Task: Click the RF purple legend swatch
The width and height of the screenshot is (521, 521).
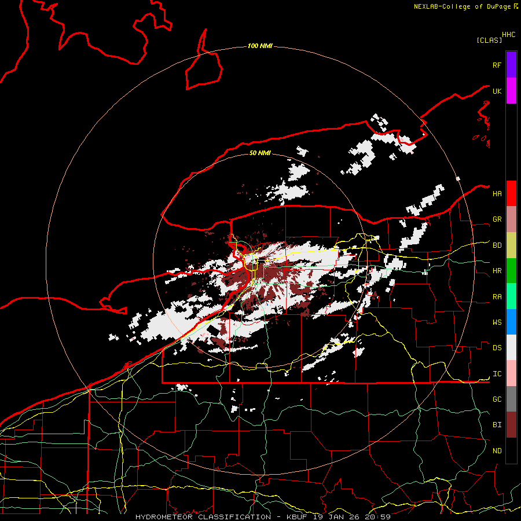Action: click(511, 65)
